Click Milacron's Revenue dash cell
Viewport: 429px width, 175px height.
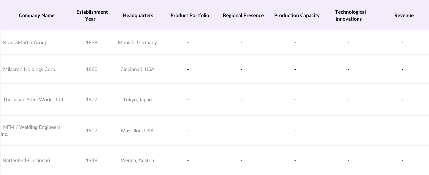[x=402, y=69]
